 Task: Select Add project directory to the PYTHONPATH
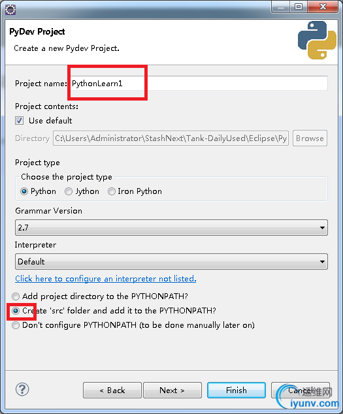point(16,296)
